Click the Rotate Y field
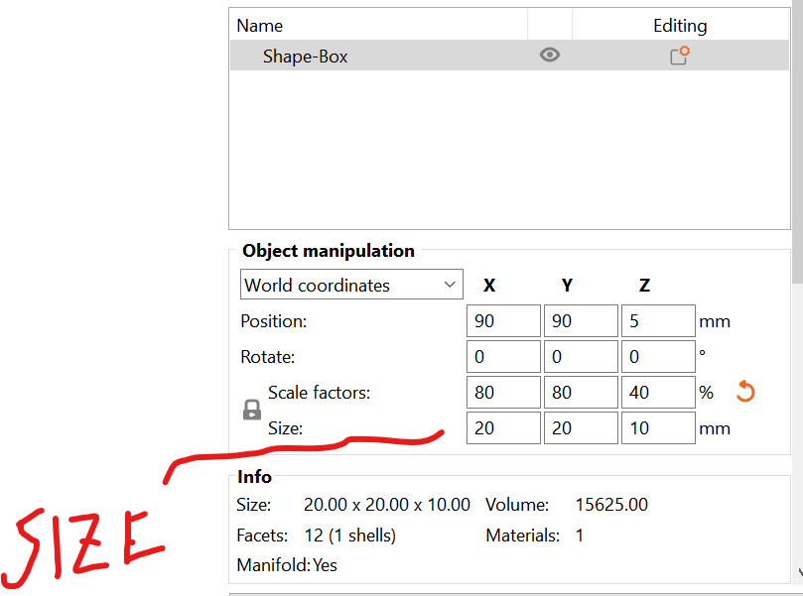 pyautogui.click(x=581, y=357)
